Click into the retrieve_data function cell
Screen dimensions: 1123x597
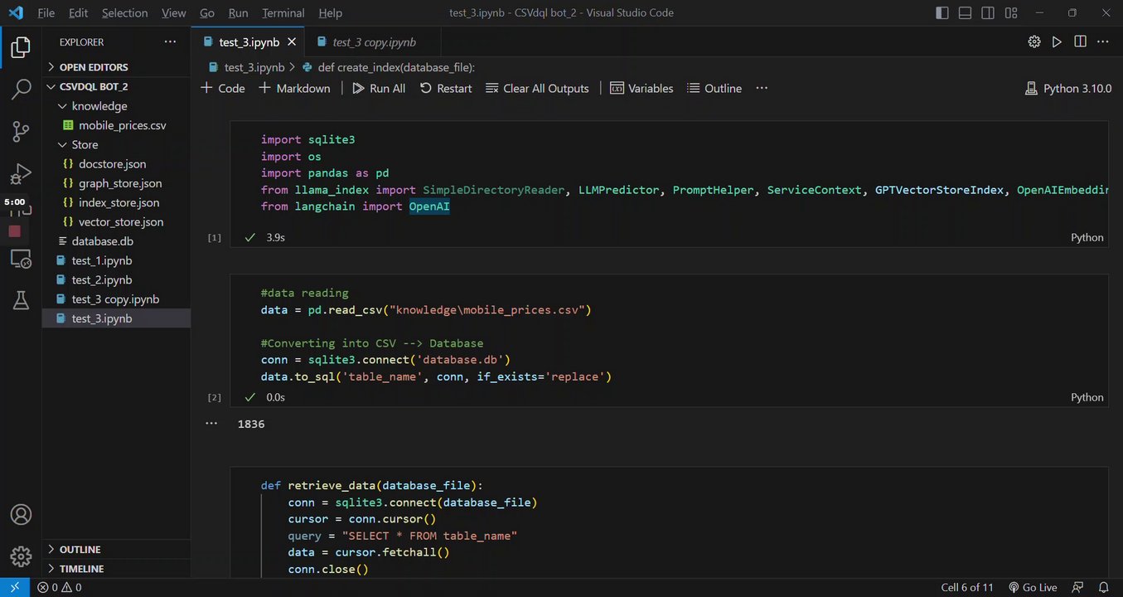click(x=669, y=522)
